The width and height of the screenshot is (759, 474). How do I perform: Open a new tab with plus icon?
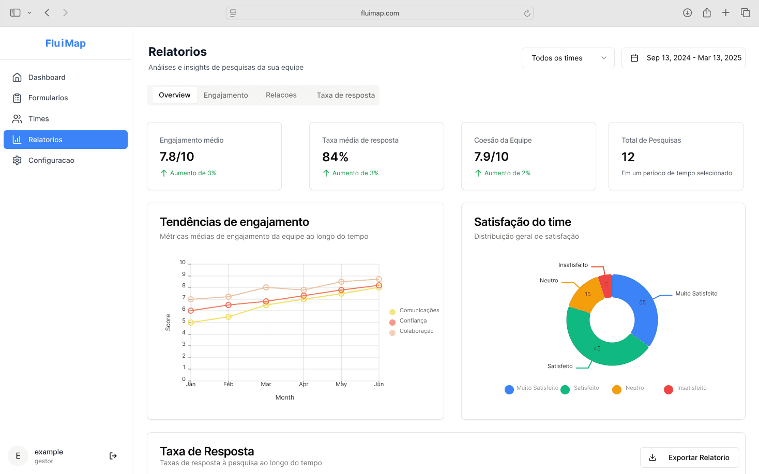[x=726, y=13]
